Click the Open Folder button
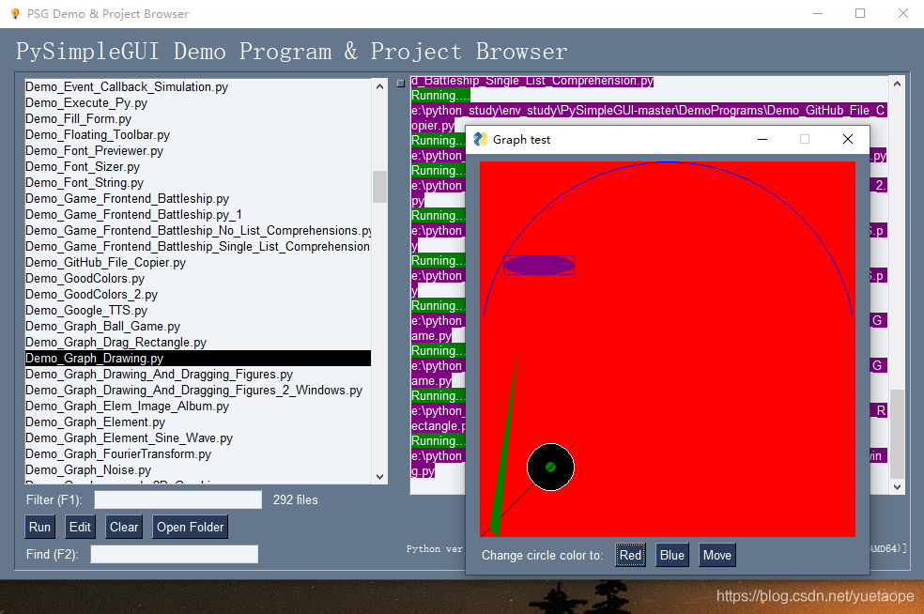This screenshot has height=614, width=924. point(191,527)
